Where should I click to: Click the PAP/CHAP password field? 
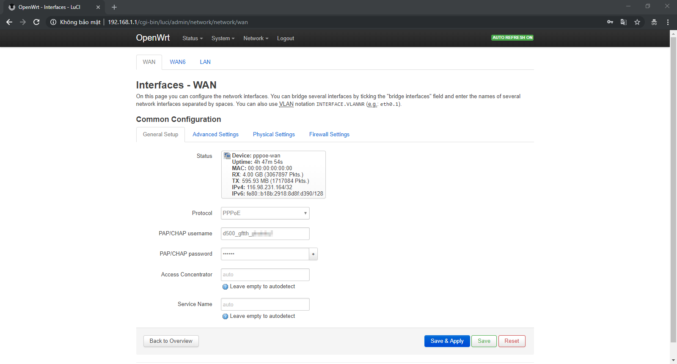265,254
